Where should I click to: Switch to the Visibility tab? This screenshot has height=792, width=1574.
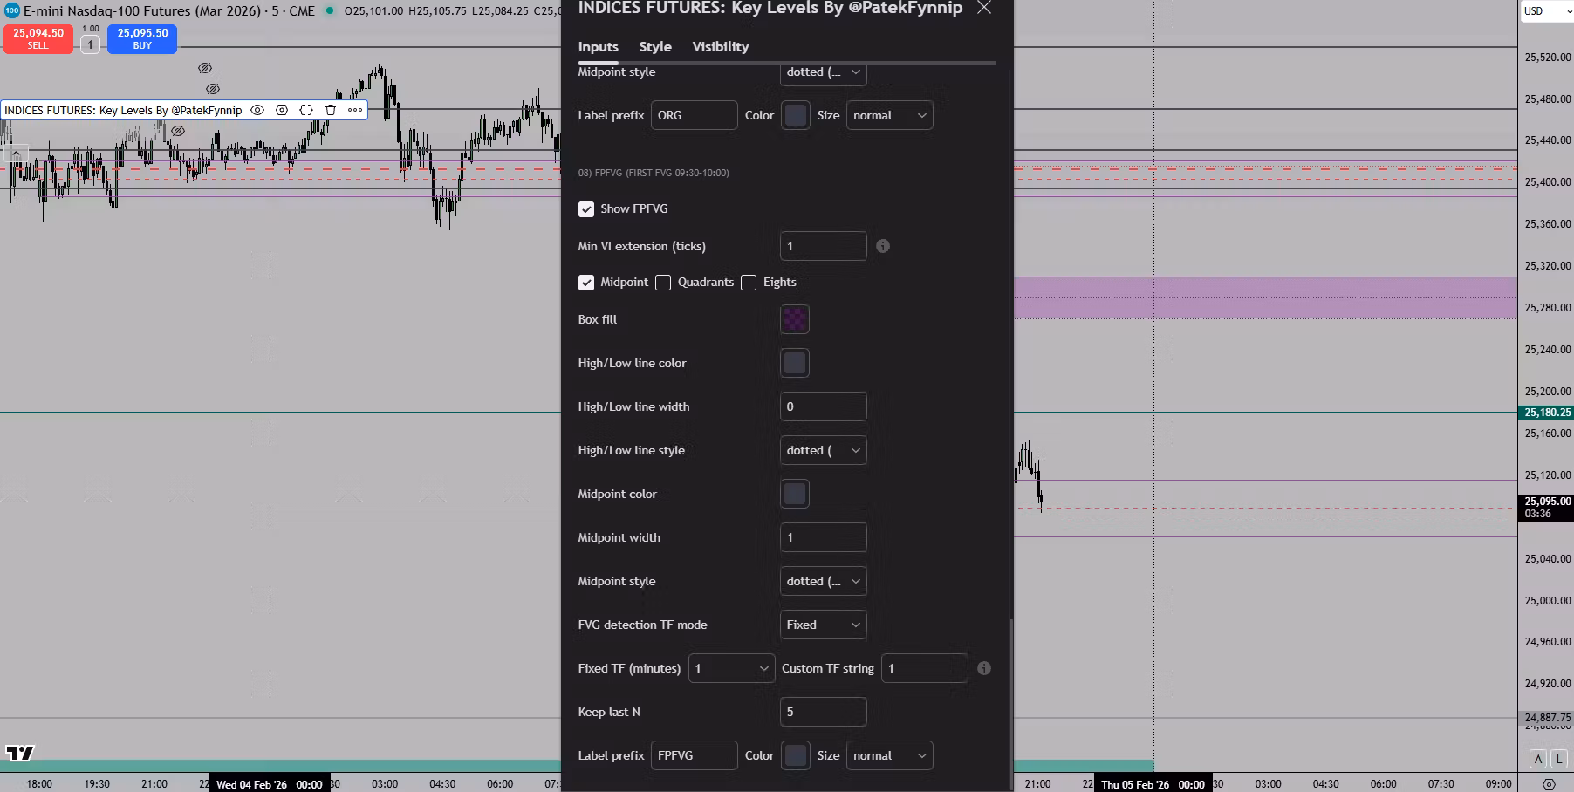720,47
